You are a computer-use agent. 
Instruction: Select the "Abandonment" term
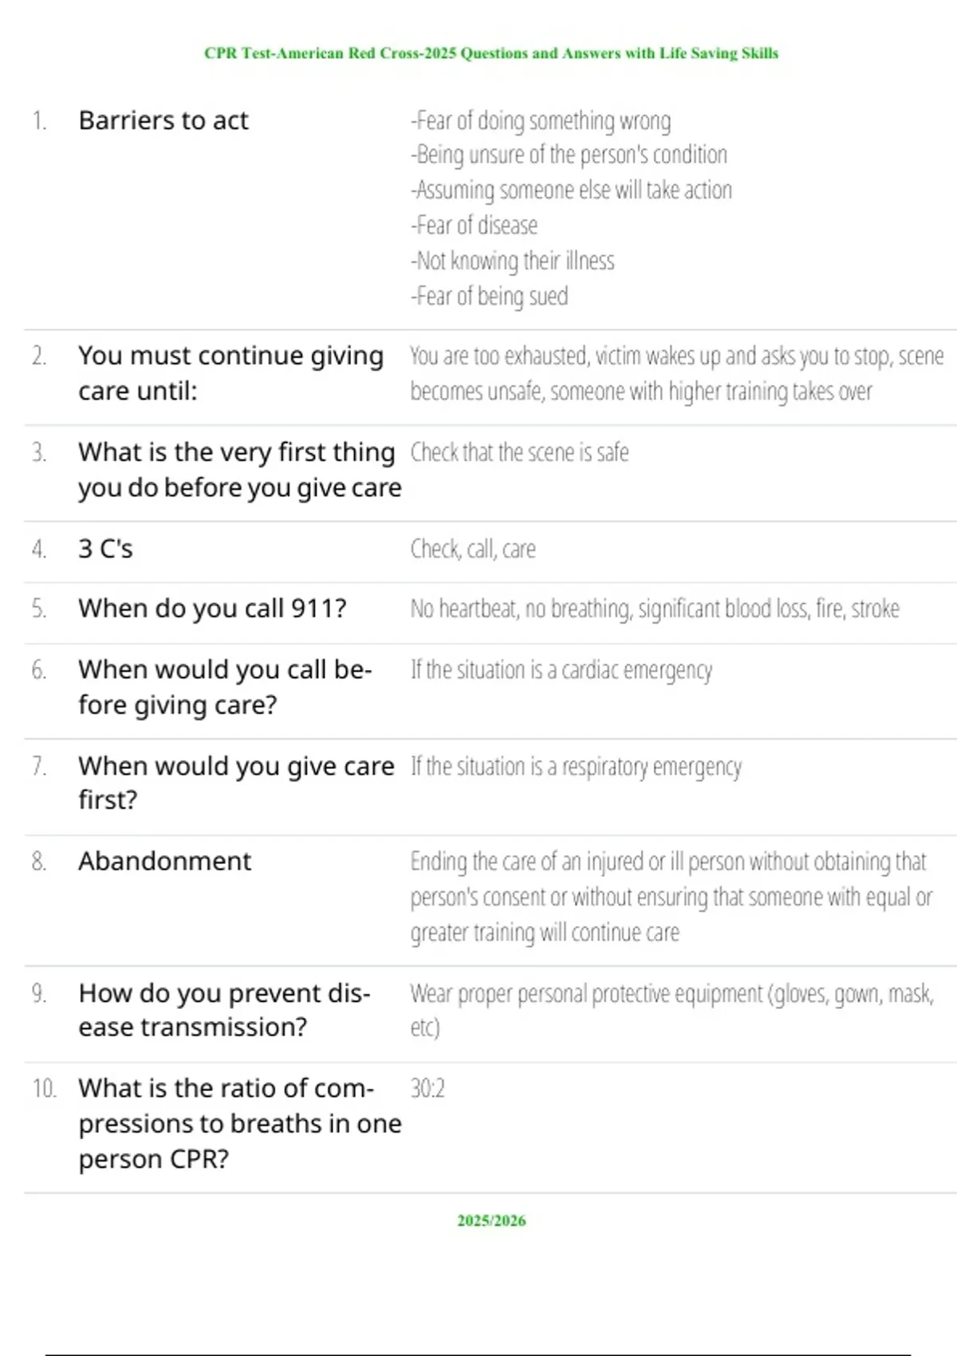pos(164,861)
